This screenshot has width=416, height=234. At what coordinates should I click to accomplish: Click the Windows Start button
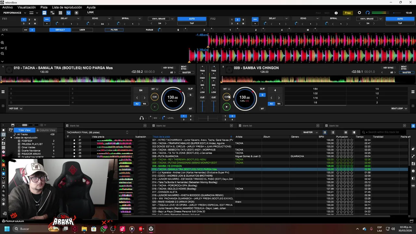tap(7, 229)
